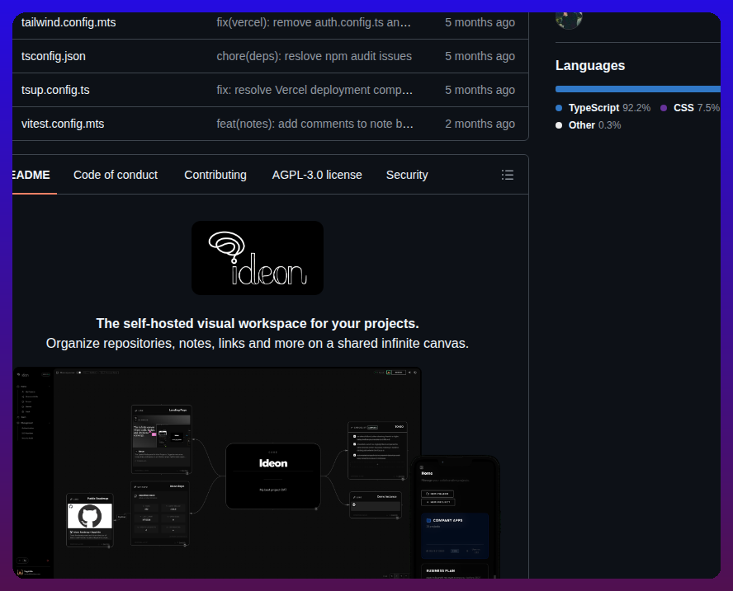The width and height of the screenshot is (733, 591).
Task: Open the README outline list icon
Action: 507,175
